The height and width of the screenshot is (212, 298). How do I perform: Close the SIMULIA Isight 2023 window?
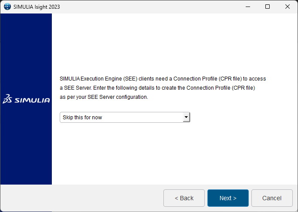point(288,7)
